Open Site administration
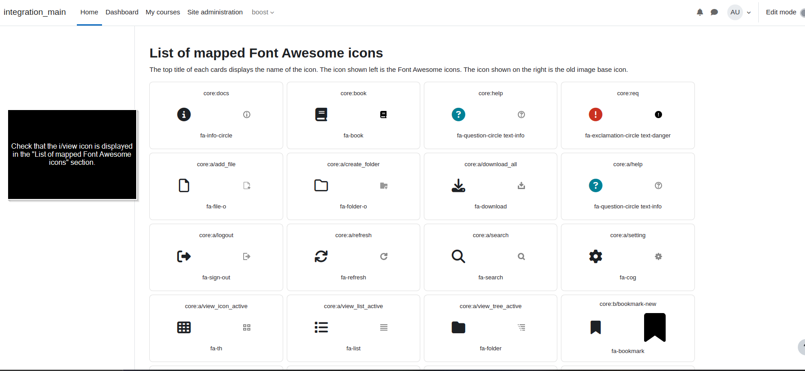The height and width of the screenshot is (371, 805). point(215,12)
